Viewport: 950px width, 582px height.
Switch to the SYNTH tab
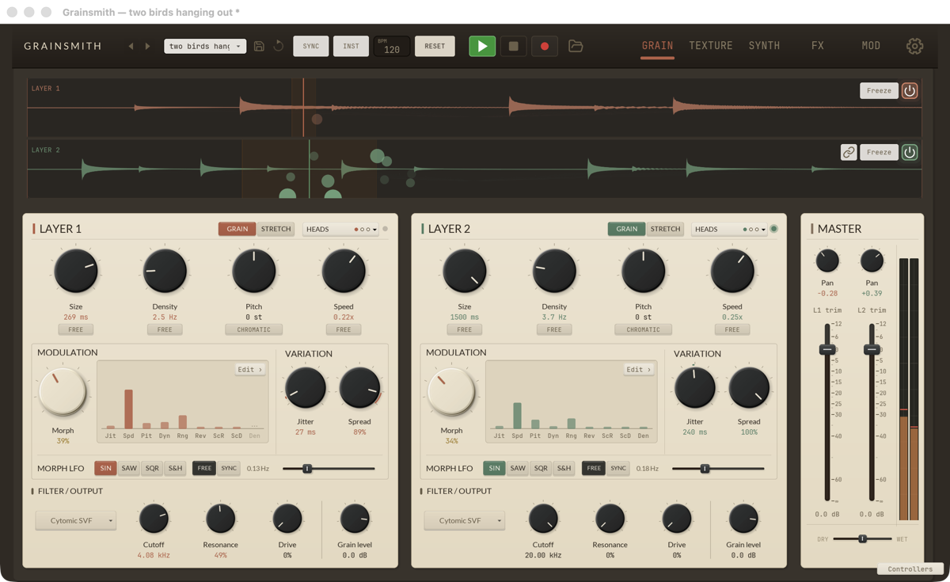click(765, 46)
